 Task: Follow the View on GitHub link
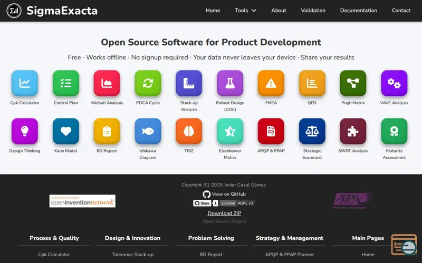tap(229, 194)
